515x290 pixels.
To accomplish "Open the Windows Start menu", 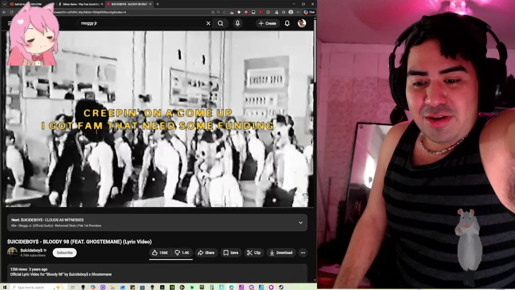I will [x=4, y=287].
